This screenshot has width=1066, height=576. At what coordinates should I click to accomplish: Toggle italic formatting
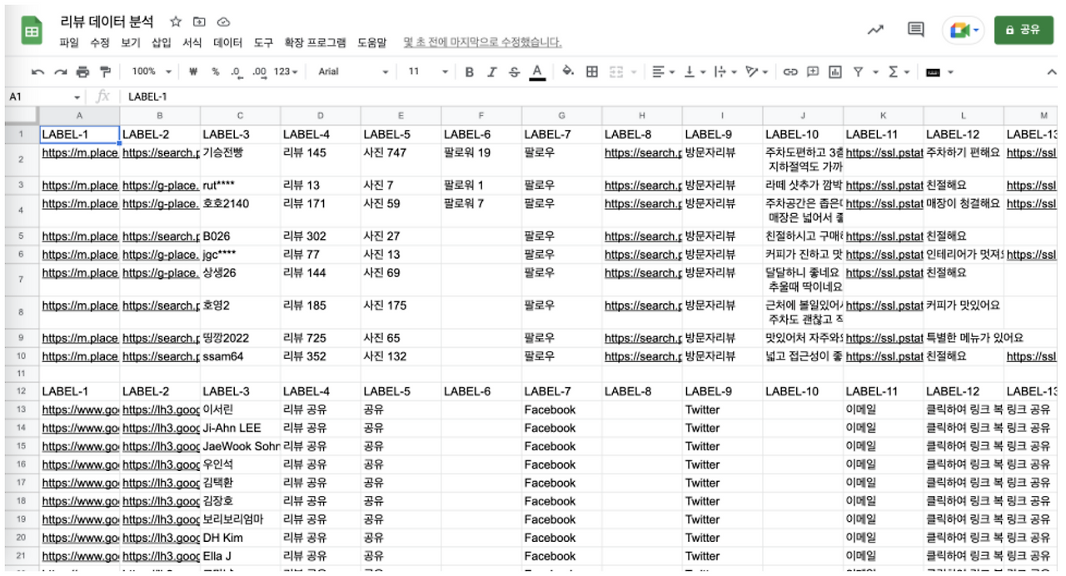(x=491, y=71)
